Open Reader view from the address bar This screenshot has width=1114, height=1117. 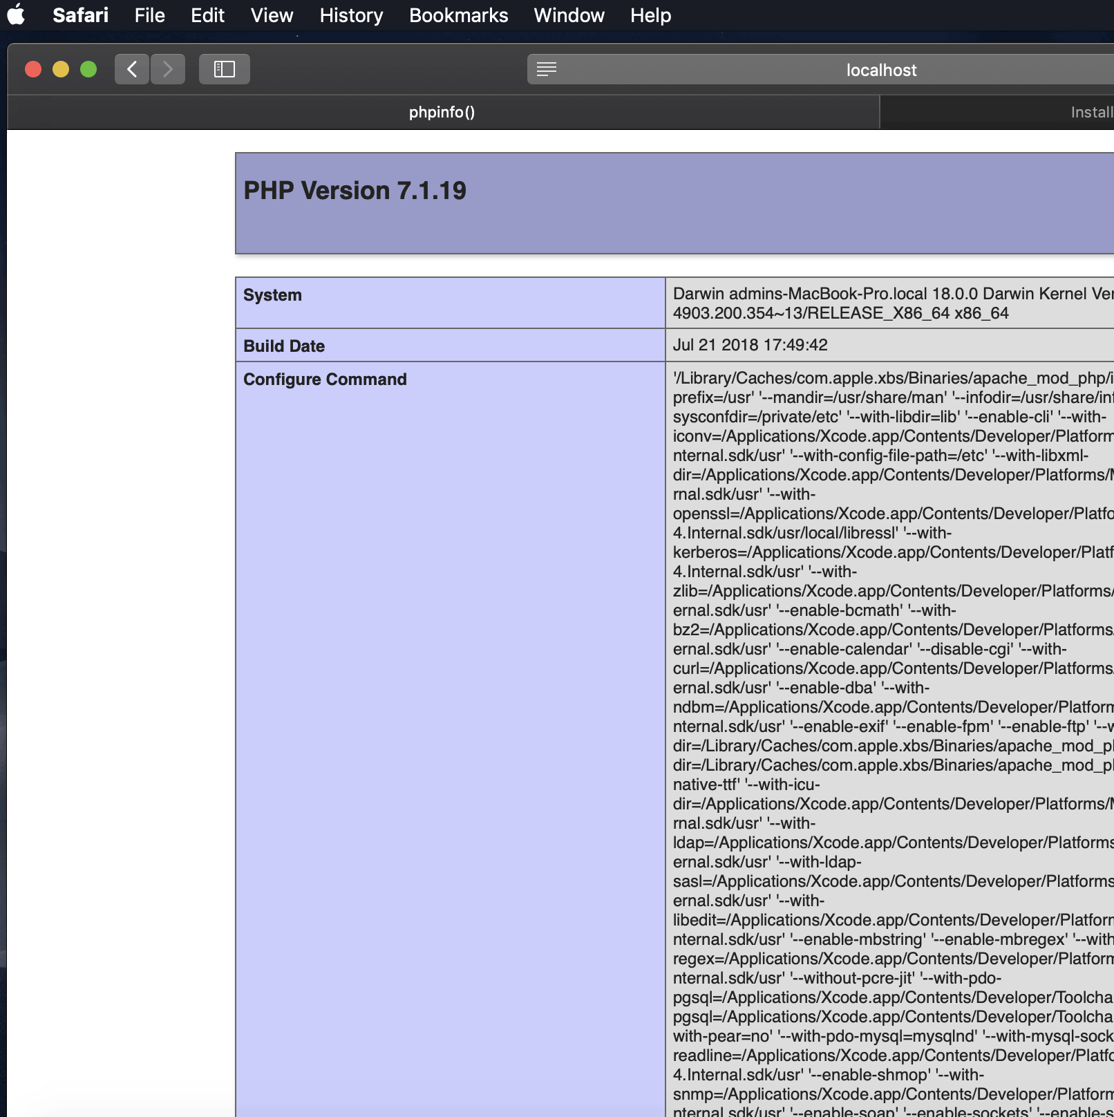(x=547, y=69)
